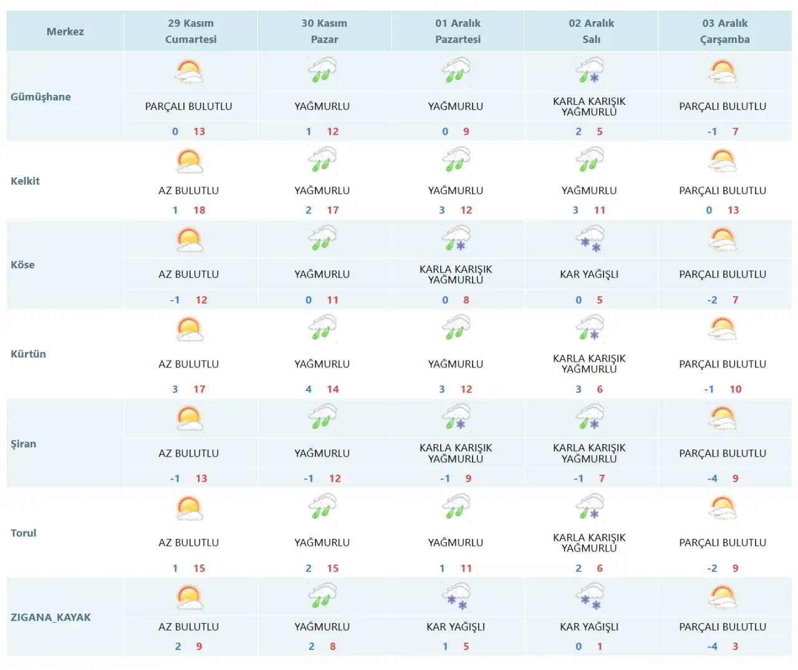The width and height of the screenshot is (798, 670).
Task: Open the ZIGANA_KAYAK row label
Action: [x=50, y=617]
